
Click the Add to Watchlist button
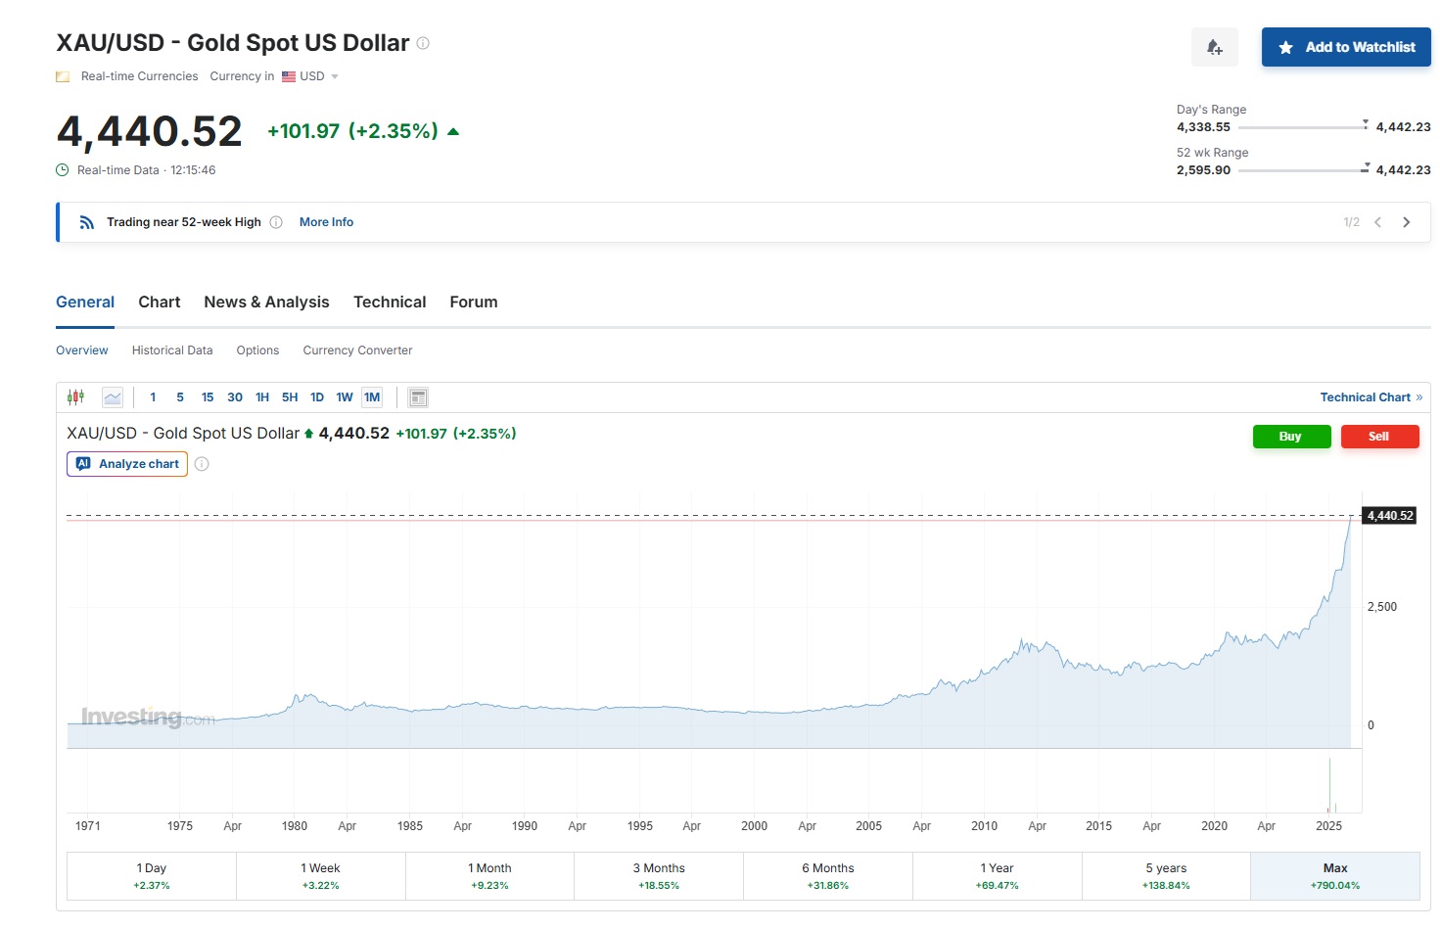point(1346,47)
